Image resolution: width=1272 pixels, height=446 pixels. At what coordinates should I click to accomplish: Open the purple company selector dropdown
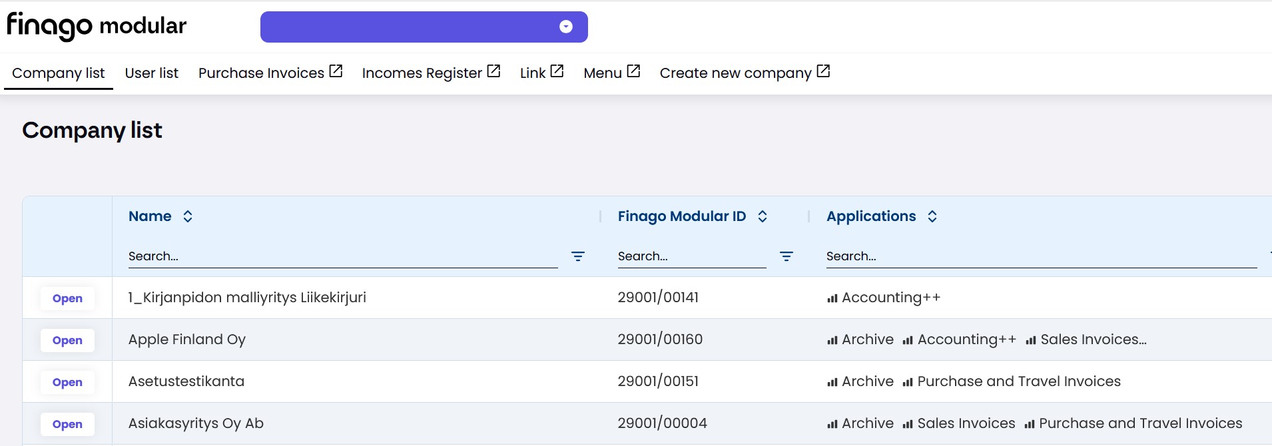coord(424,27)
